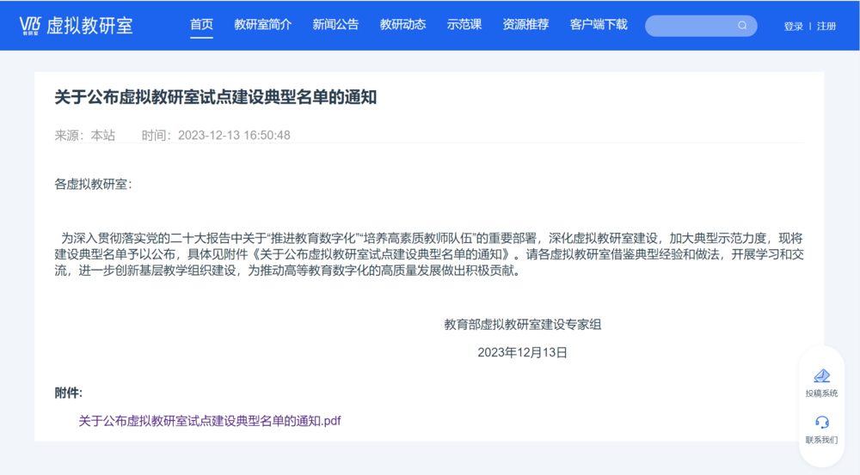The width and height of the screenshot is (860, 475).
Task: Click the article title heading
Action: [x=216, y=98]
